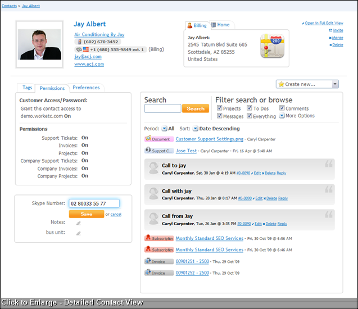
Task: Uncheck the To Dos filter checkbox
Action: point(250,108)
